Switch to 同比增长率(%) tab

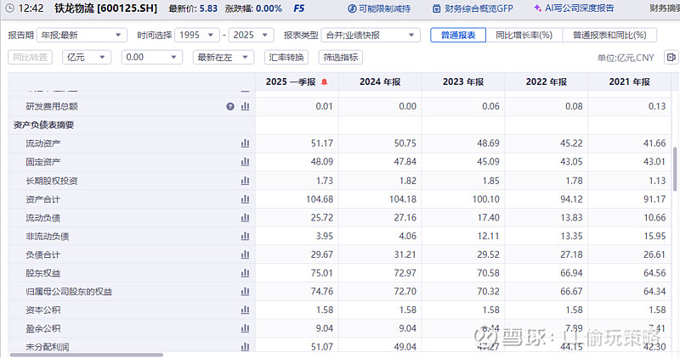coord(524,35)
